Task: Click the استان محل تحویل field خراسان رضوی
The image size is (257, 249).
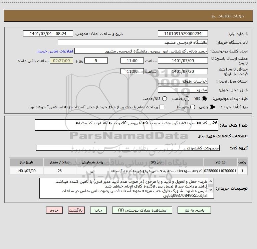Action: 183,81
